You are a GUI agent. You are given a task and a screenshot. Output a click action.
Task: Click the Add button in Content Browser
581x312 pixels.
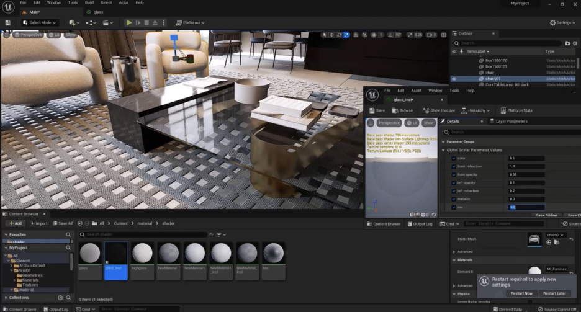(x=16, y=223)
